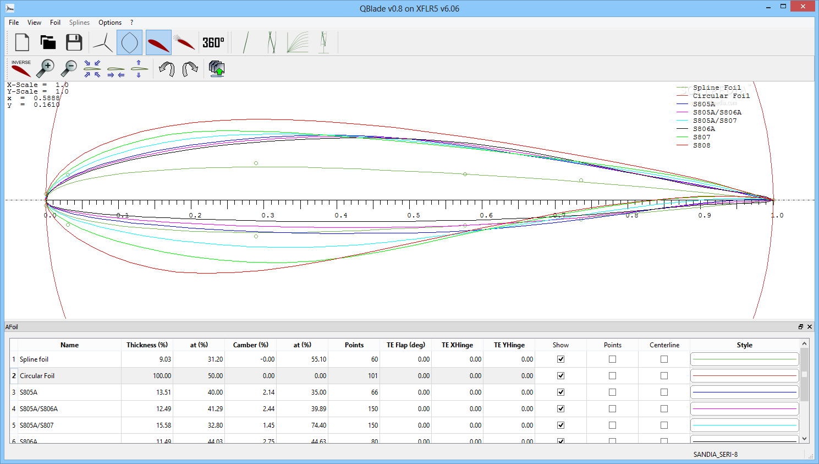This screenshot has height=464, width=819.
Task: Open the File menu
Action: [14, 23]
